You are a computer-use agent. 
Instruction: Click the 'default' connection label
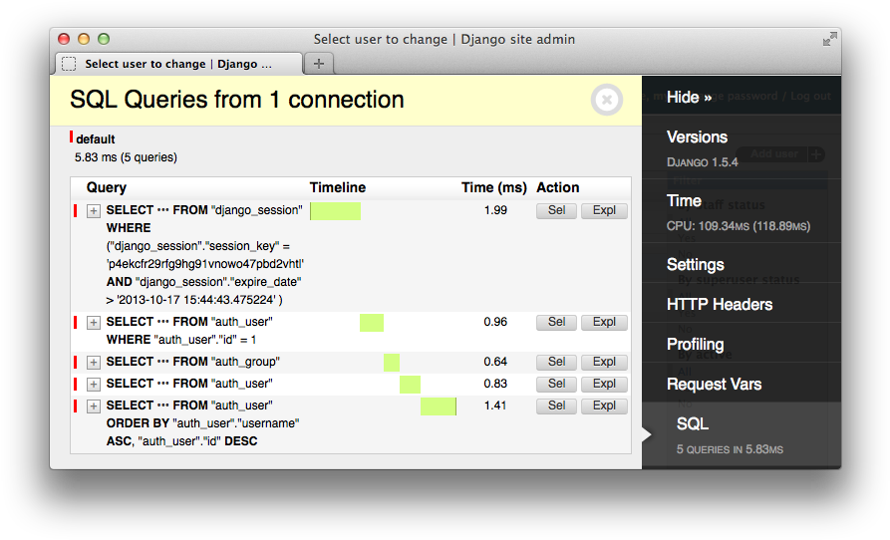click(x=96, y=139)
